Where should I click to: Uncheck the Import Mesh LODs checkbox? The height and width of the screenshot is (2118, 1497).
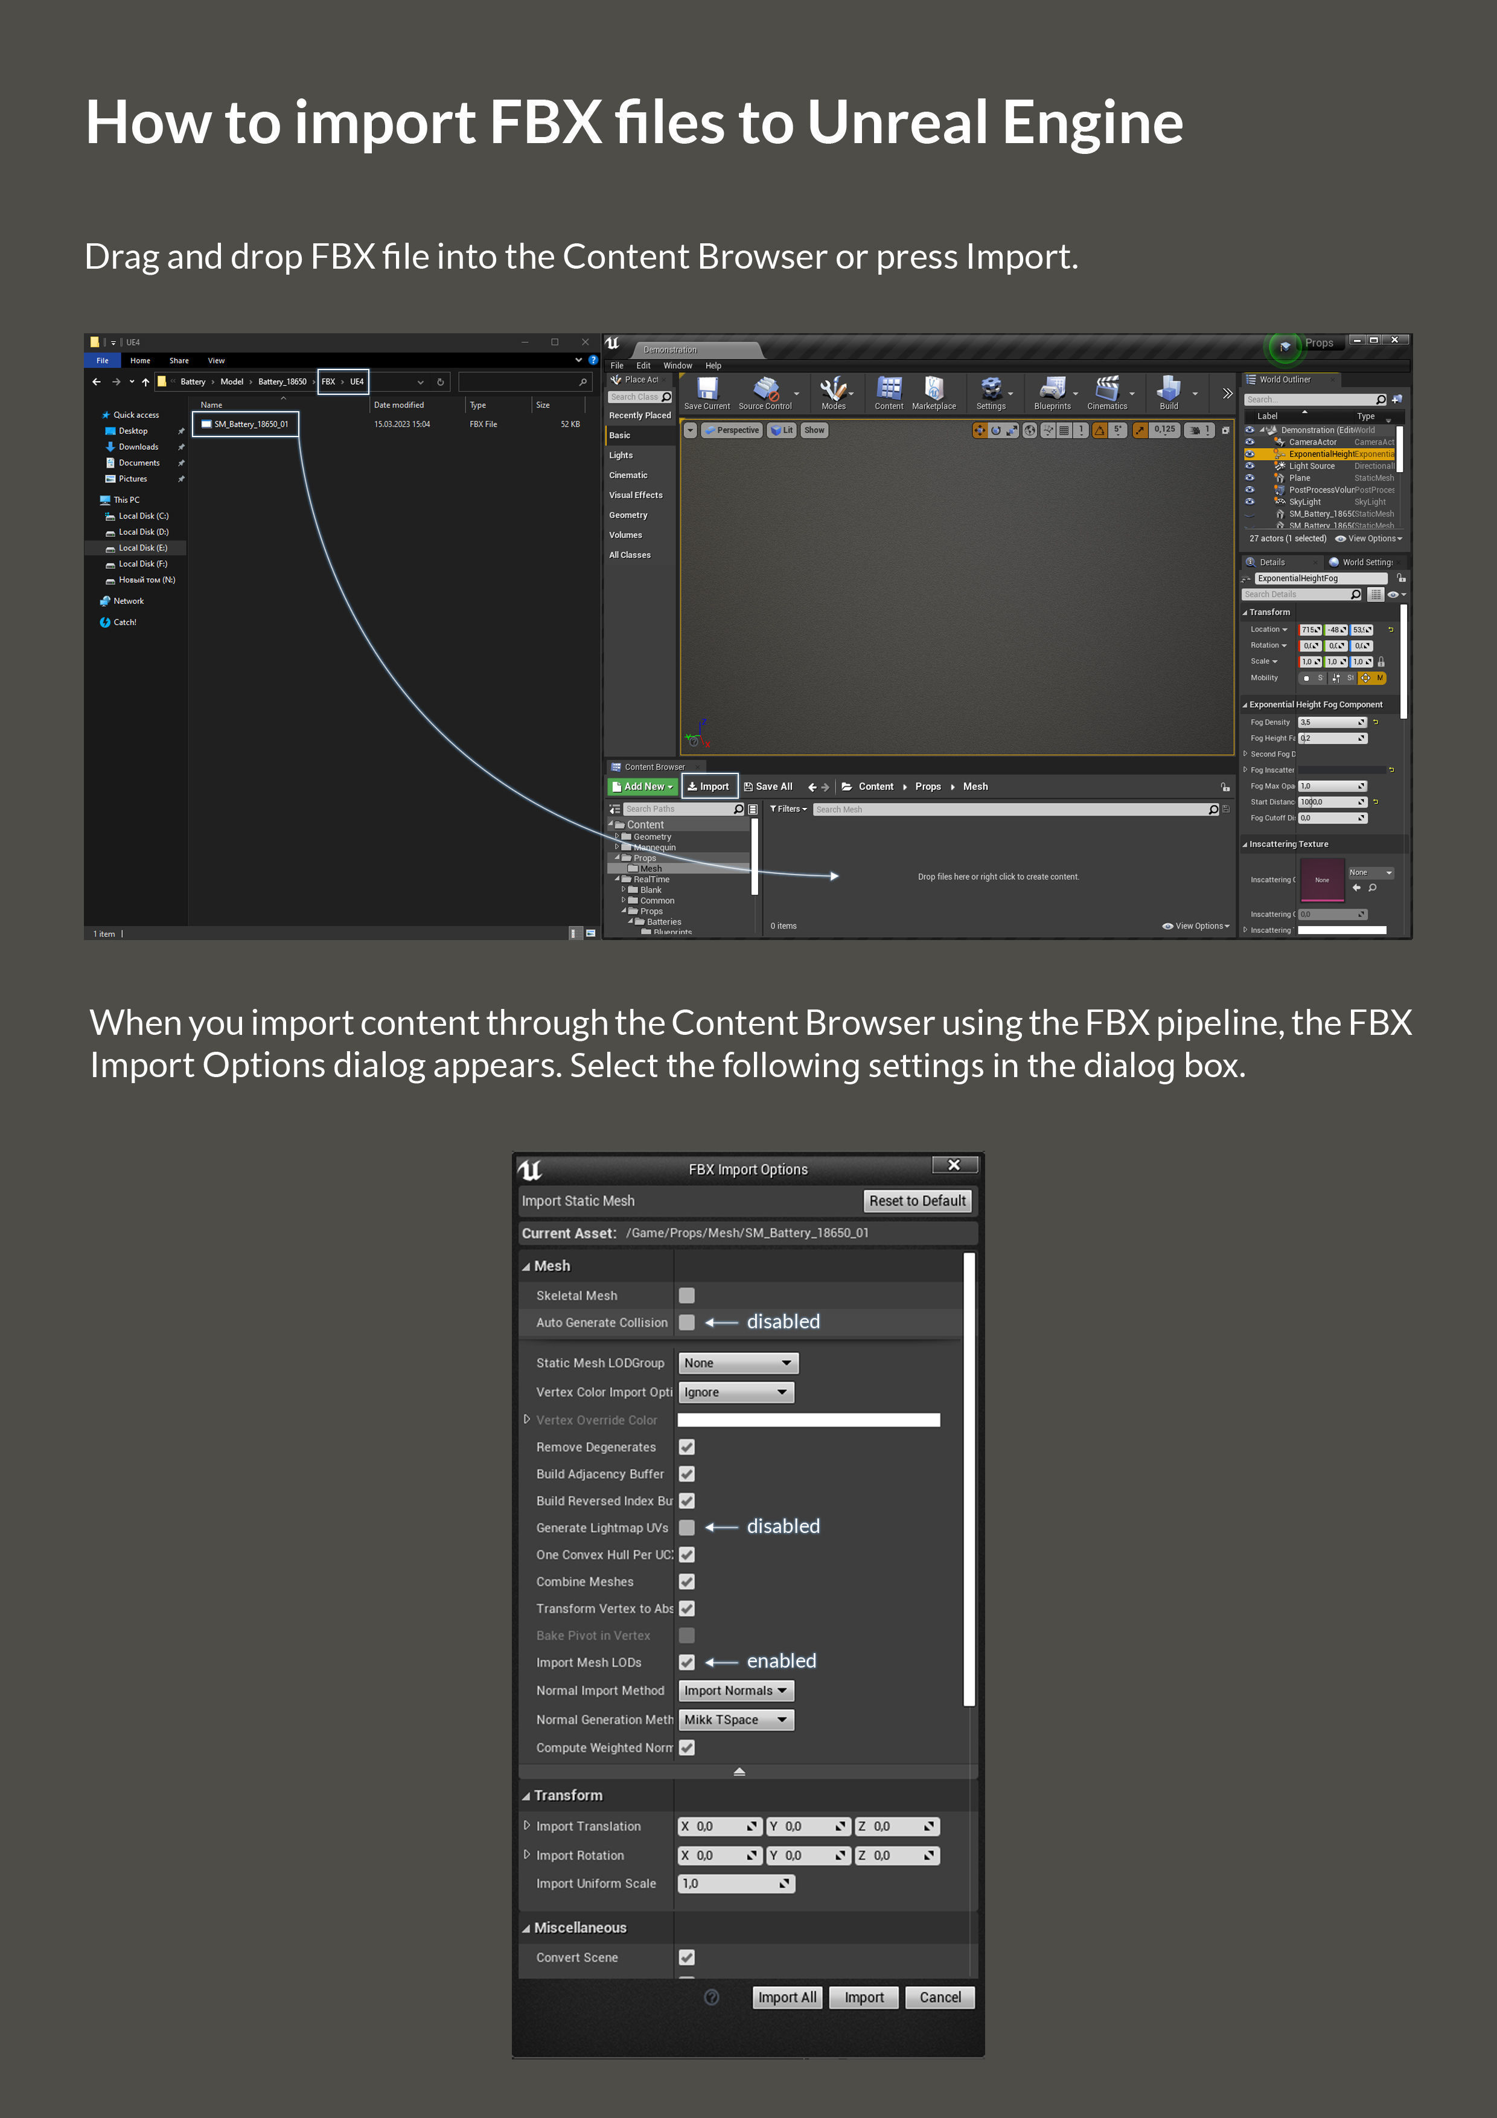[687, 1662]
